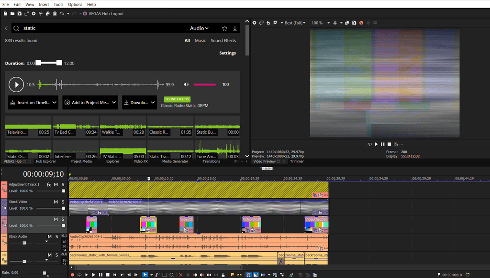
Task: Save preview snapshot to file
Action: coord(354,23)
